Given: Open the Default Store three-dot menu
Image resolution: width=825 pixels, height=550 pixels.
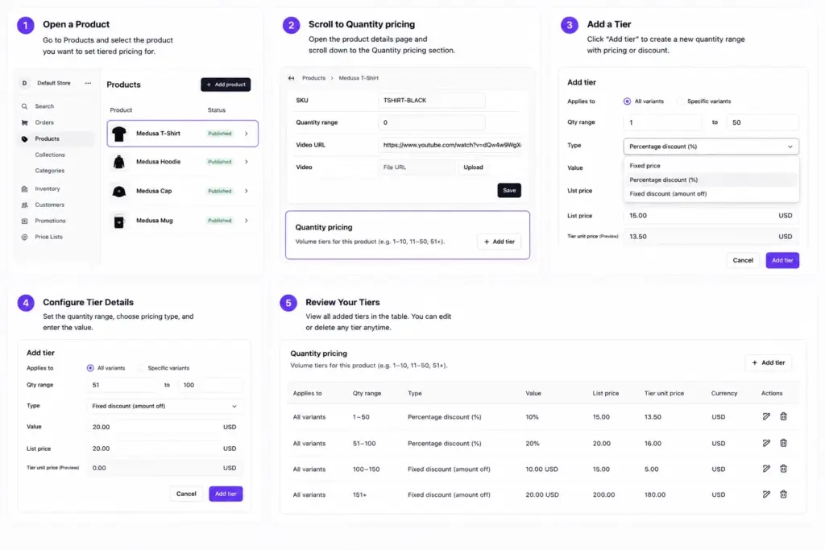Looking at the screenshot, I should pyautogui.click(x=88, y=83).
